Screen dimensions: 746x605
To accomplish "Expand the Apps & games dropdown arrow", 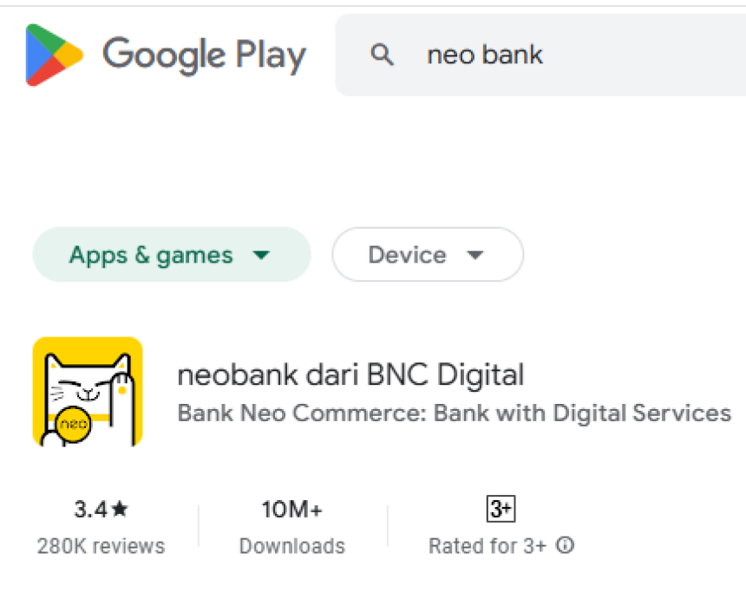I will (260, 256).
